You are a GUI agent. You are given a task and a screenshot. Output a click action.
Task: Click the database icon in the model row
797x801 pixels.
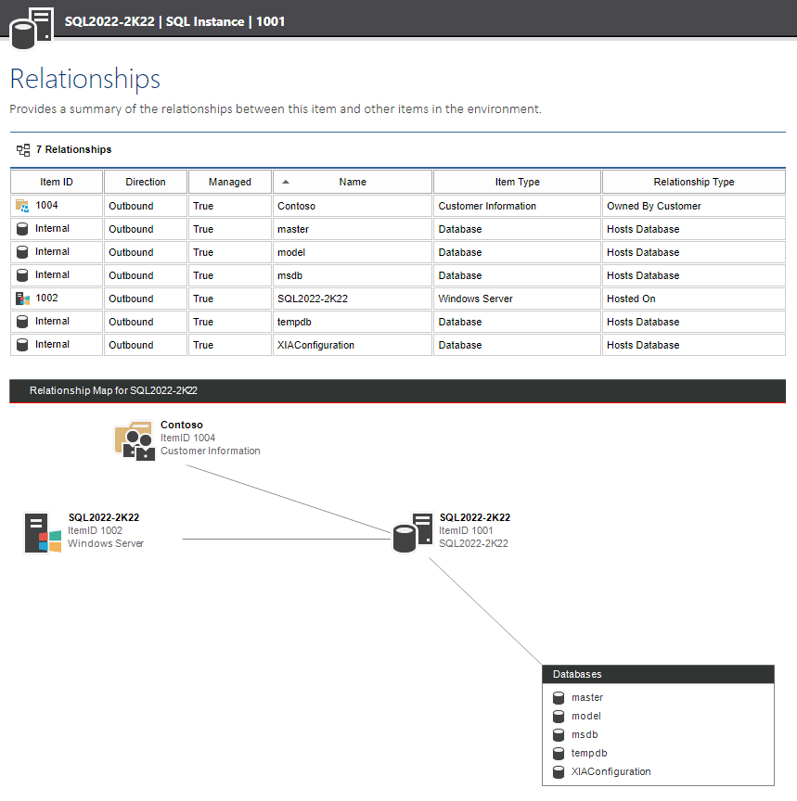(x=22, y=252)
